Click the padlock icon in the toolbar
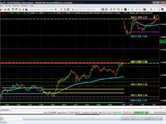The width and height of the screenshot is (166, 124). tap(20, 10)
